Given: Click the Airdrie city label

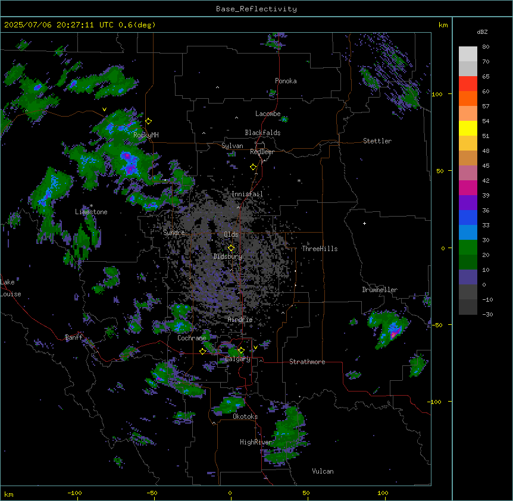Looking at the screenshot, I should [x=240, y=320].
